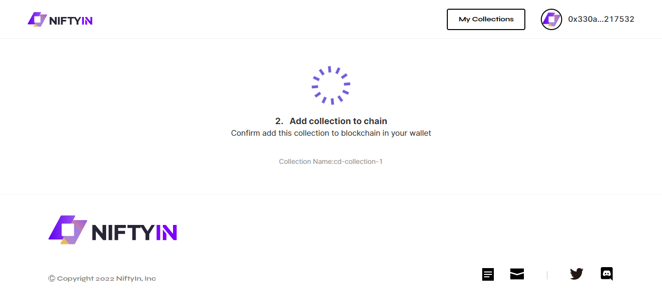Click the large NiftyIN footer logo
This screenshot has height=303, width=662.
click(x=113, y=230)
